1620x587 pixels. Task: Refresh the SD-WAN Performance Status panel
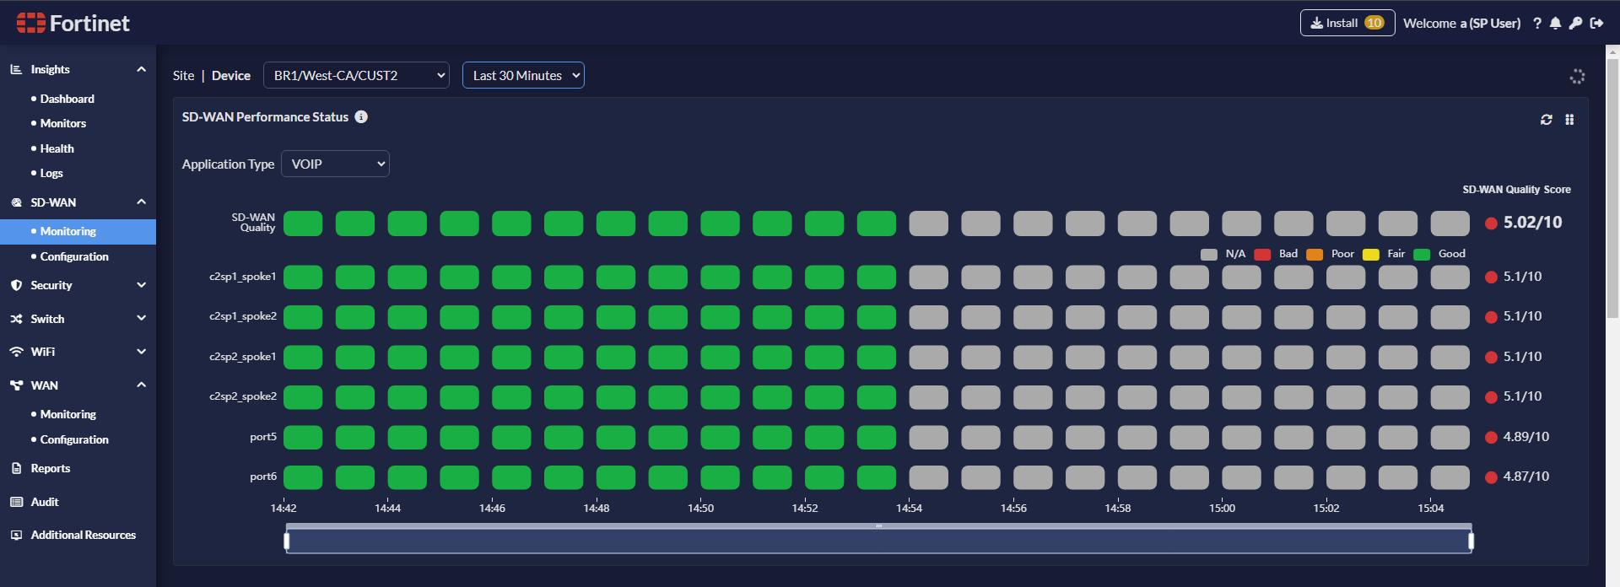click(1547, 120)
